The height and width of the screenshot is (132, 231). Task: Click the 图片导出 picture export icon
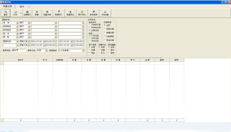click(x=82, y=13)
